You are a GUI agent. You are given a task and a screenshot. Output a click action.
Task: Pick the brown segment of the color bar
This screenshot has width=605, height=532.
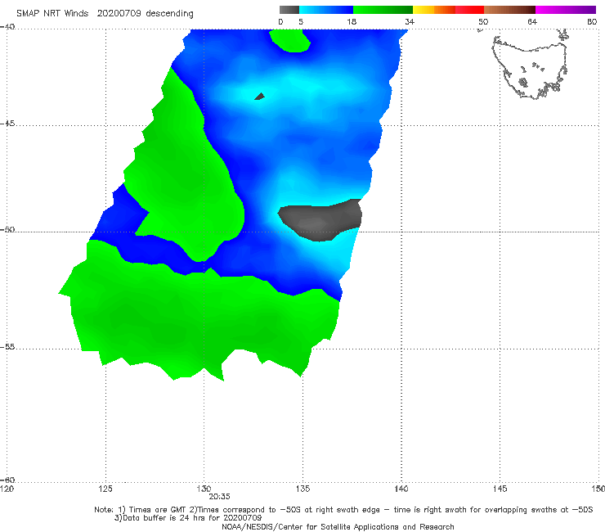coord(509,10)
